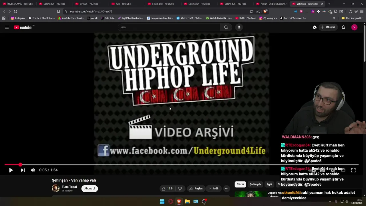Enter fullscreen video mode

(x=353, y=170)
